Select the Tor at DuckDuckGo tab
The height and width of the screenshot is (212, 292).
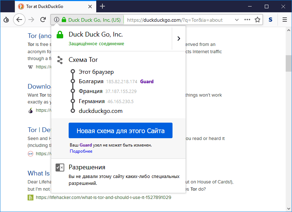[x=56, y=7]
